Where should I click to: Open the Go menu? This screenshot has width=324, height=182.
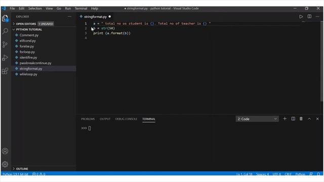(59, 9)
